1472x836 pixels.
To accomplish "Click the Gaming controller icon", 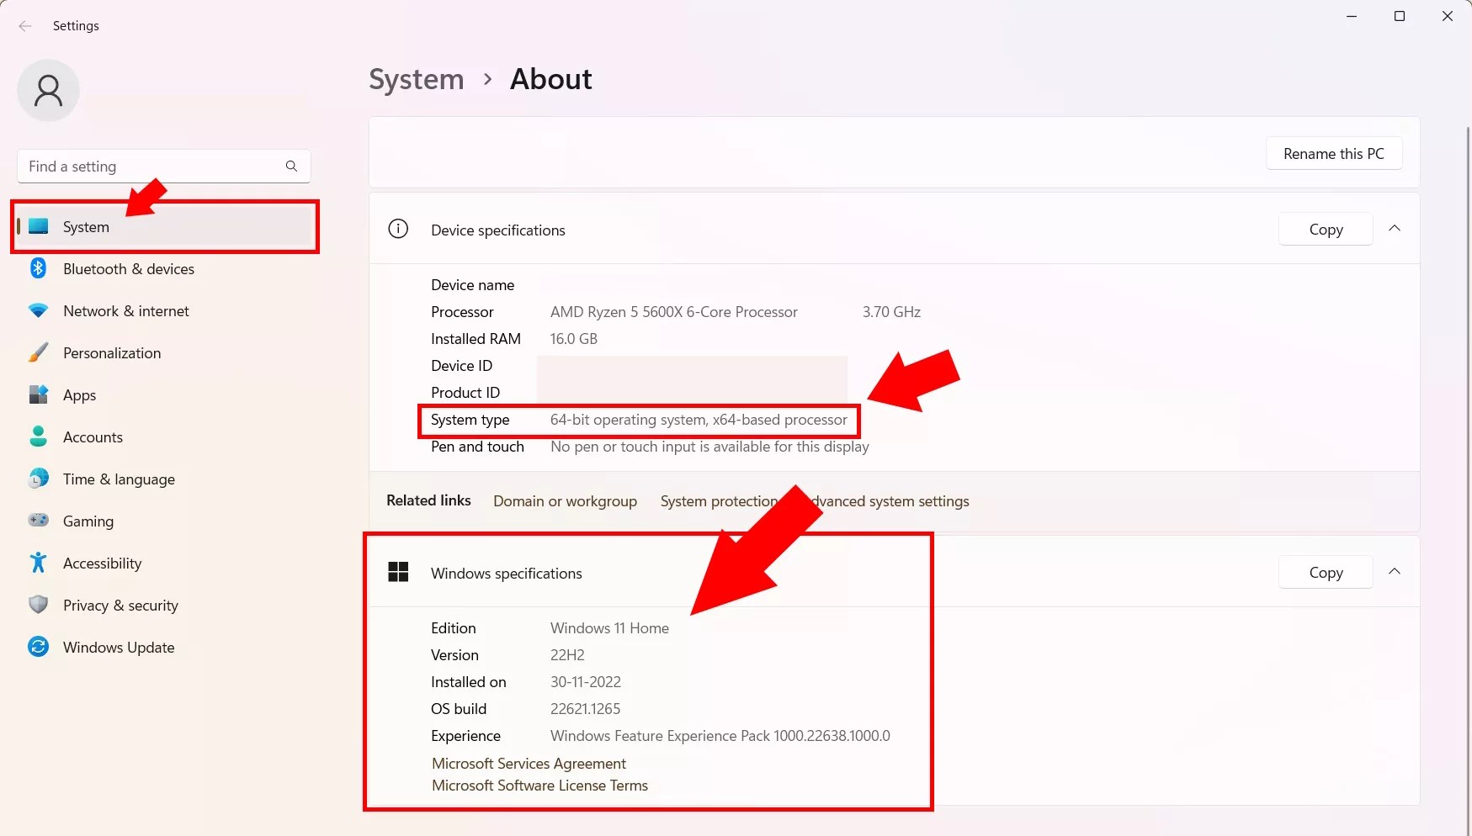I will click(38, 520).
